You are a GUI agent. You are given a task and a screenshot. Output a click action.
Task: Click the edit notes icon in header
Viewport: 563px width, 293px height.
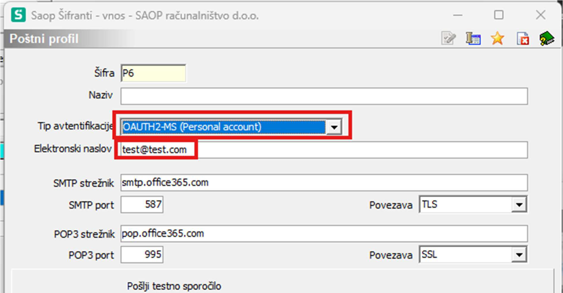(448, 38)
